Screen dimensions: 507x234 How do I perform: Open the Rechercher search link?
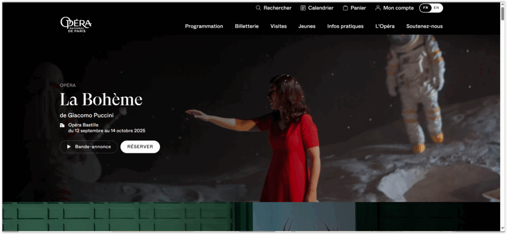click(x=273, y=8)
